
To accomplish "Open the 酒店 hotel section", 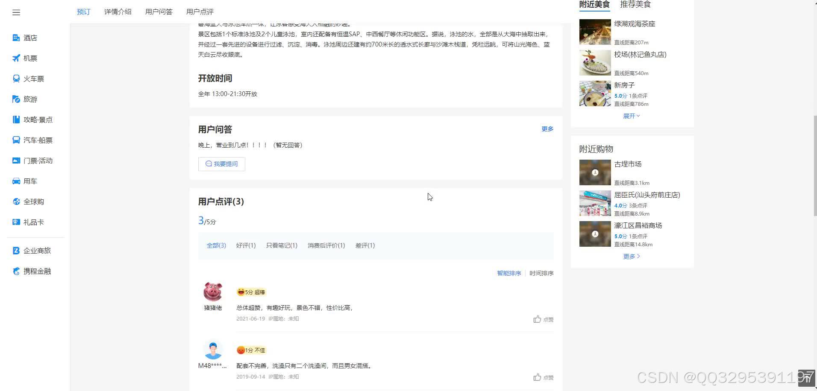I will coord(30,38).
